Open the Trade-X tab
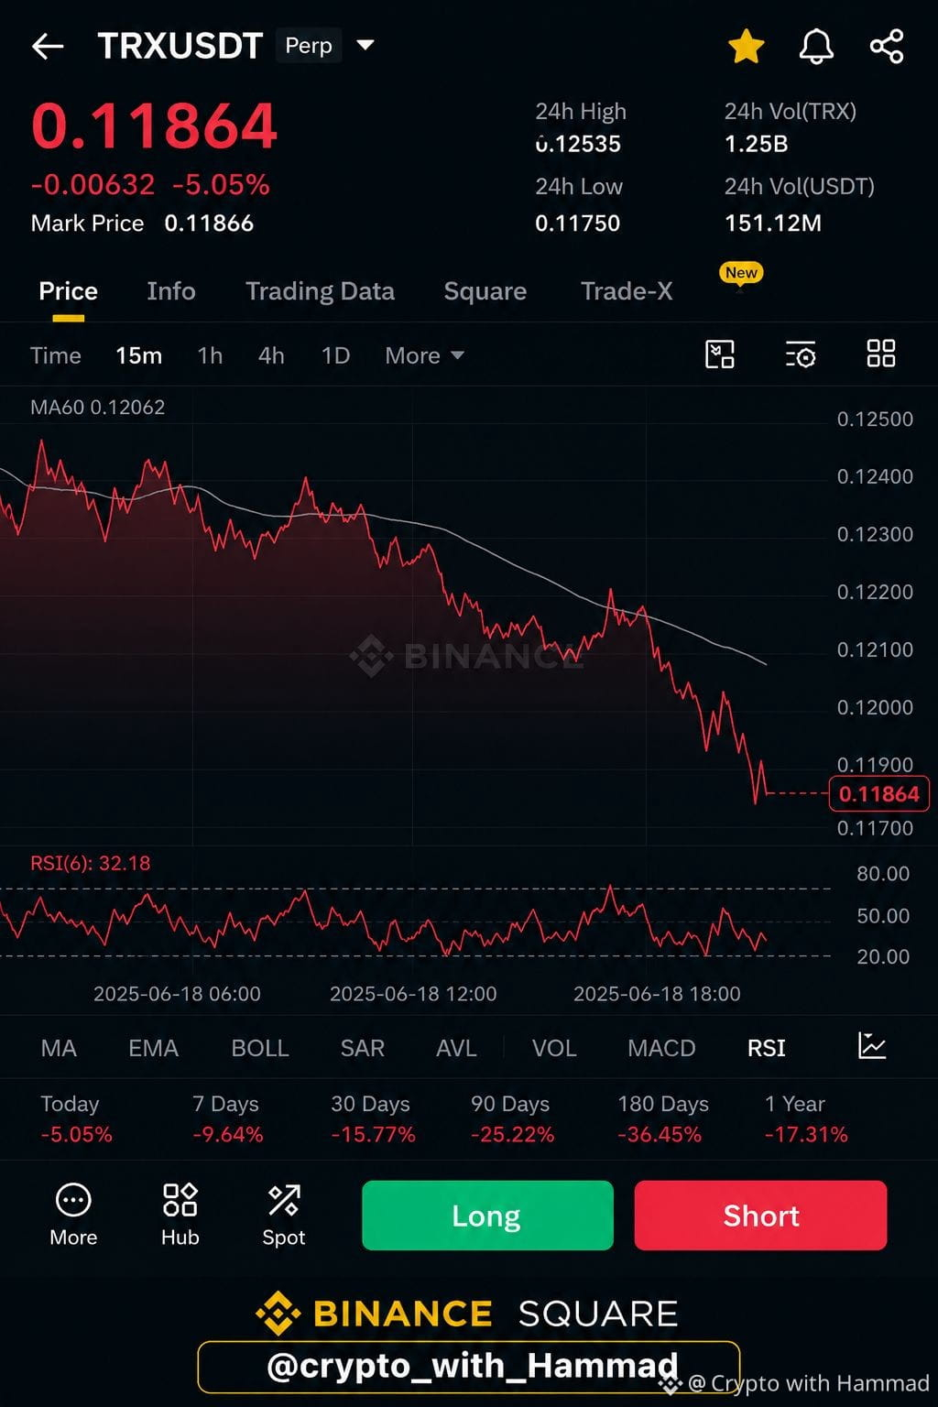This screenshot has height=1407, width=938. [627, 291]
